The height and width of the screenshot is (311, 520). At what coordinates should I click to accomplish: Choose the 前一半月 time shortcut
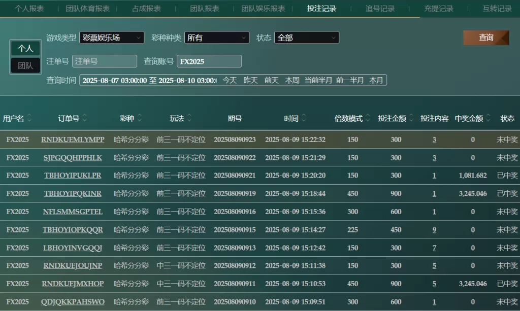coord(349,81)
